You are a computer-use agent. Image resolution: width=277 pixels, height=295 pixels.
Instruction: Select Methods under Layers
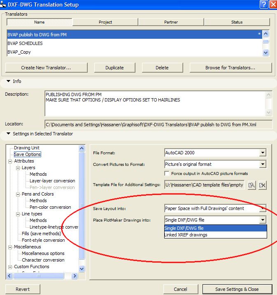pyautogui.click(x=38, y=174)
